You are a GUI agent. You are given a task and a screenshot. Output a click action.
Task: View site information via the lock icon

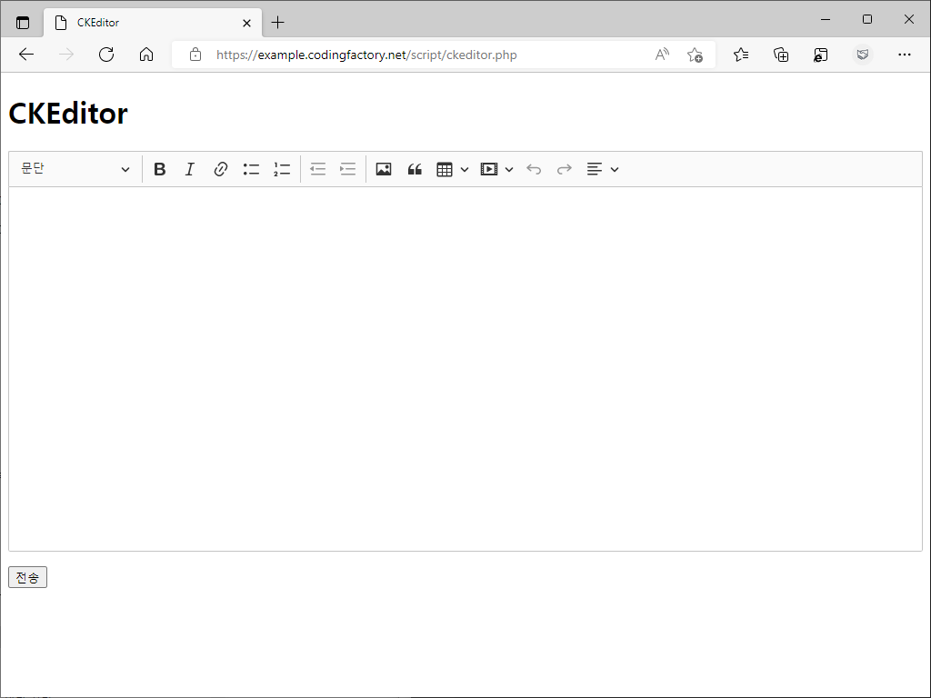[195, 55]
